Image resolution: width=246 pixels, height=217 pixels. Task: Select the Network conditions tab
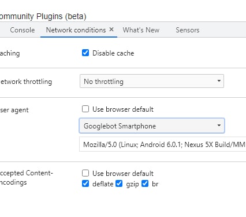point(76,30)
